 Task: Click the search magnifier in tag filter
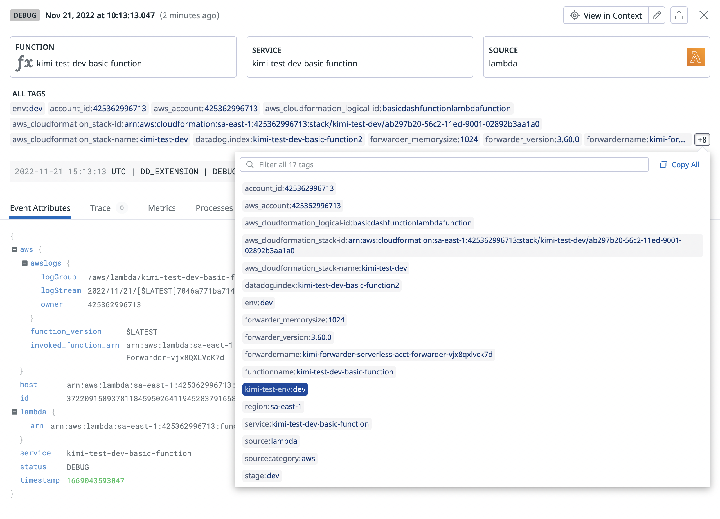coord(250,164)
